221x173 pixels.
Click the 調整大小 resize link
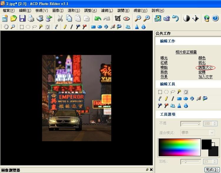point(205,67)
